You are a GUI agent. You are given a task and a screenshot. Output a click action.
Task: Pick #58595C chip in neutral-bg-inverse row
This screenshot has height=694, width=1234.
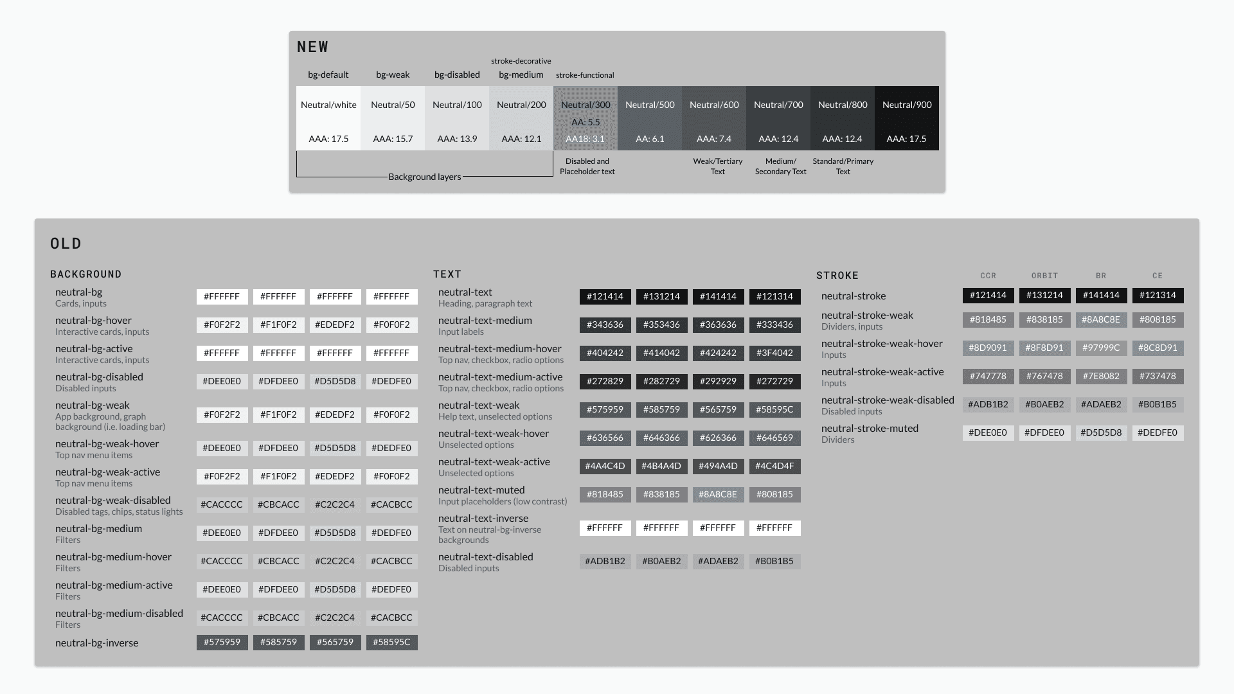[x=392, y=643]
